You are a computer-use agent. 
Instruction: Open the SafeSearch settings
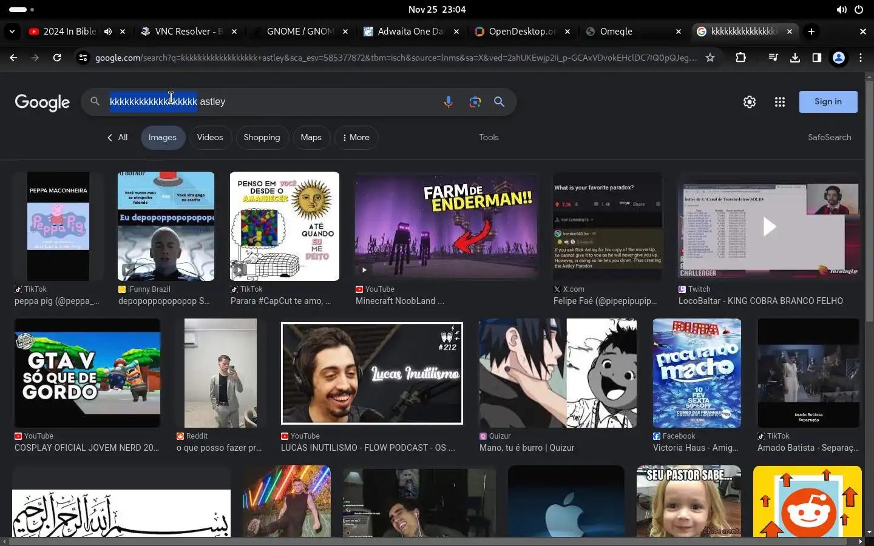pyautogui.click(x=829, y=138)
